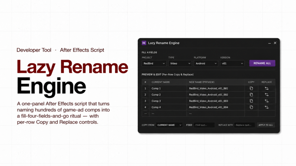
Task: Replace name in Comp 1 row
Action: (x=266, y=88)
